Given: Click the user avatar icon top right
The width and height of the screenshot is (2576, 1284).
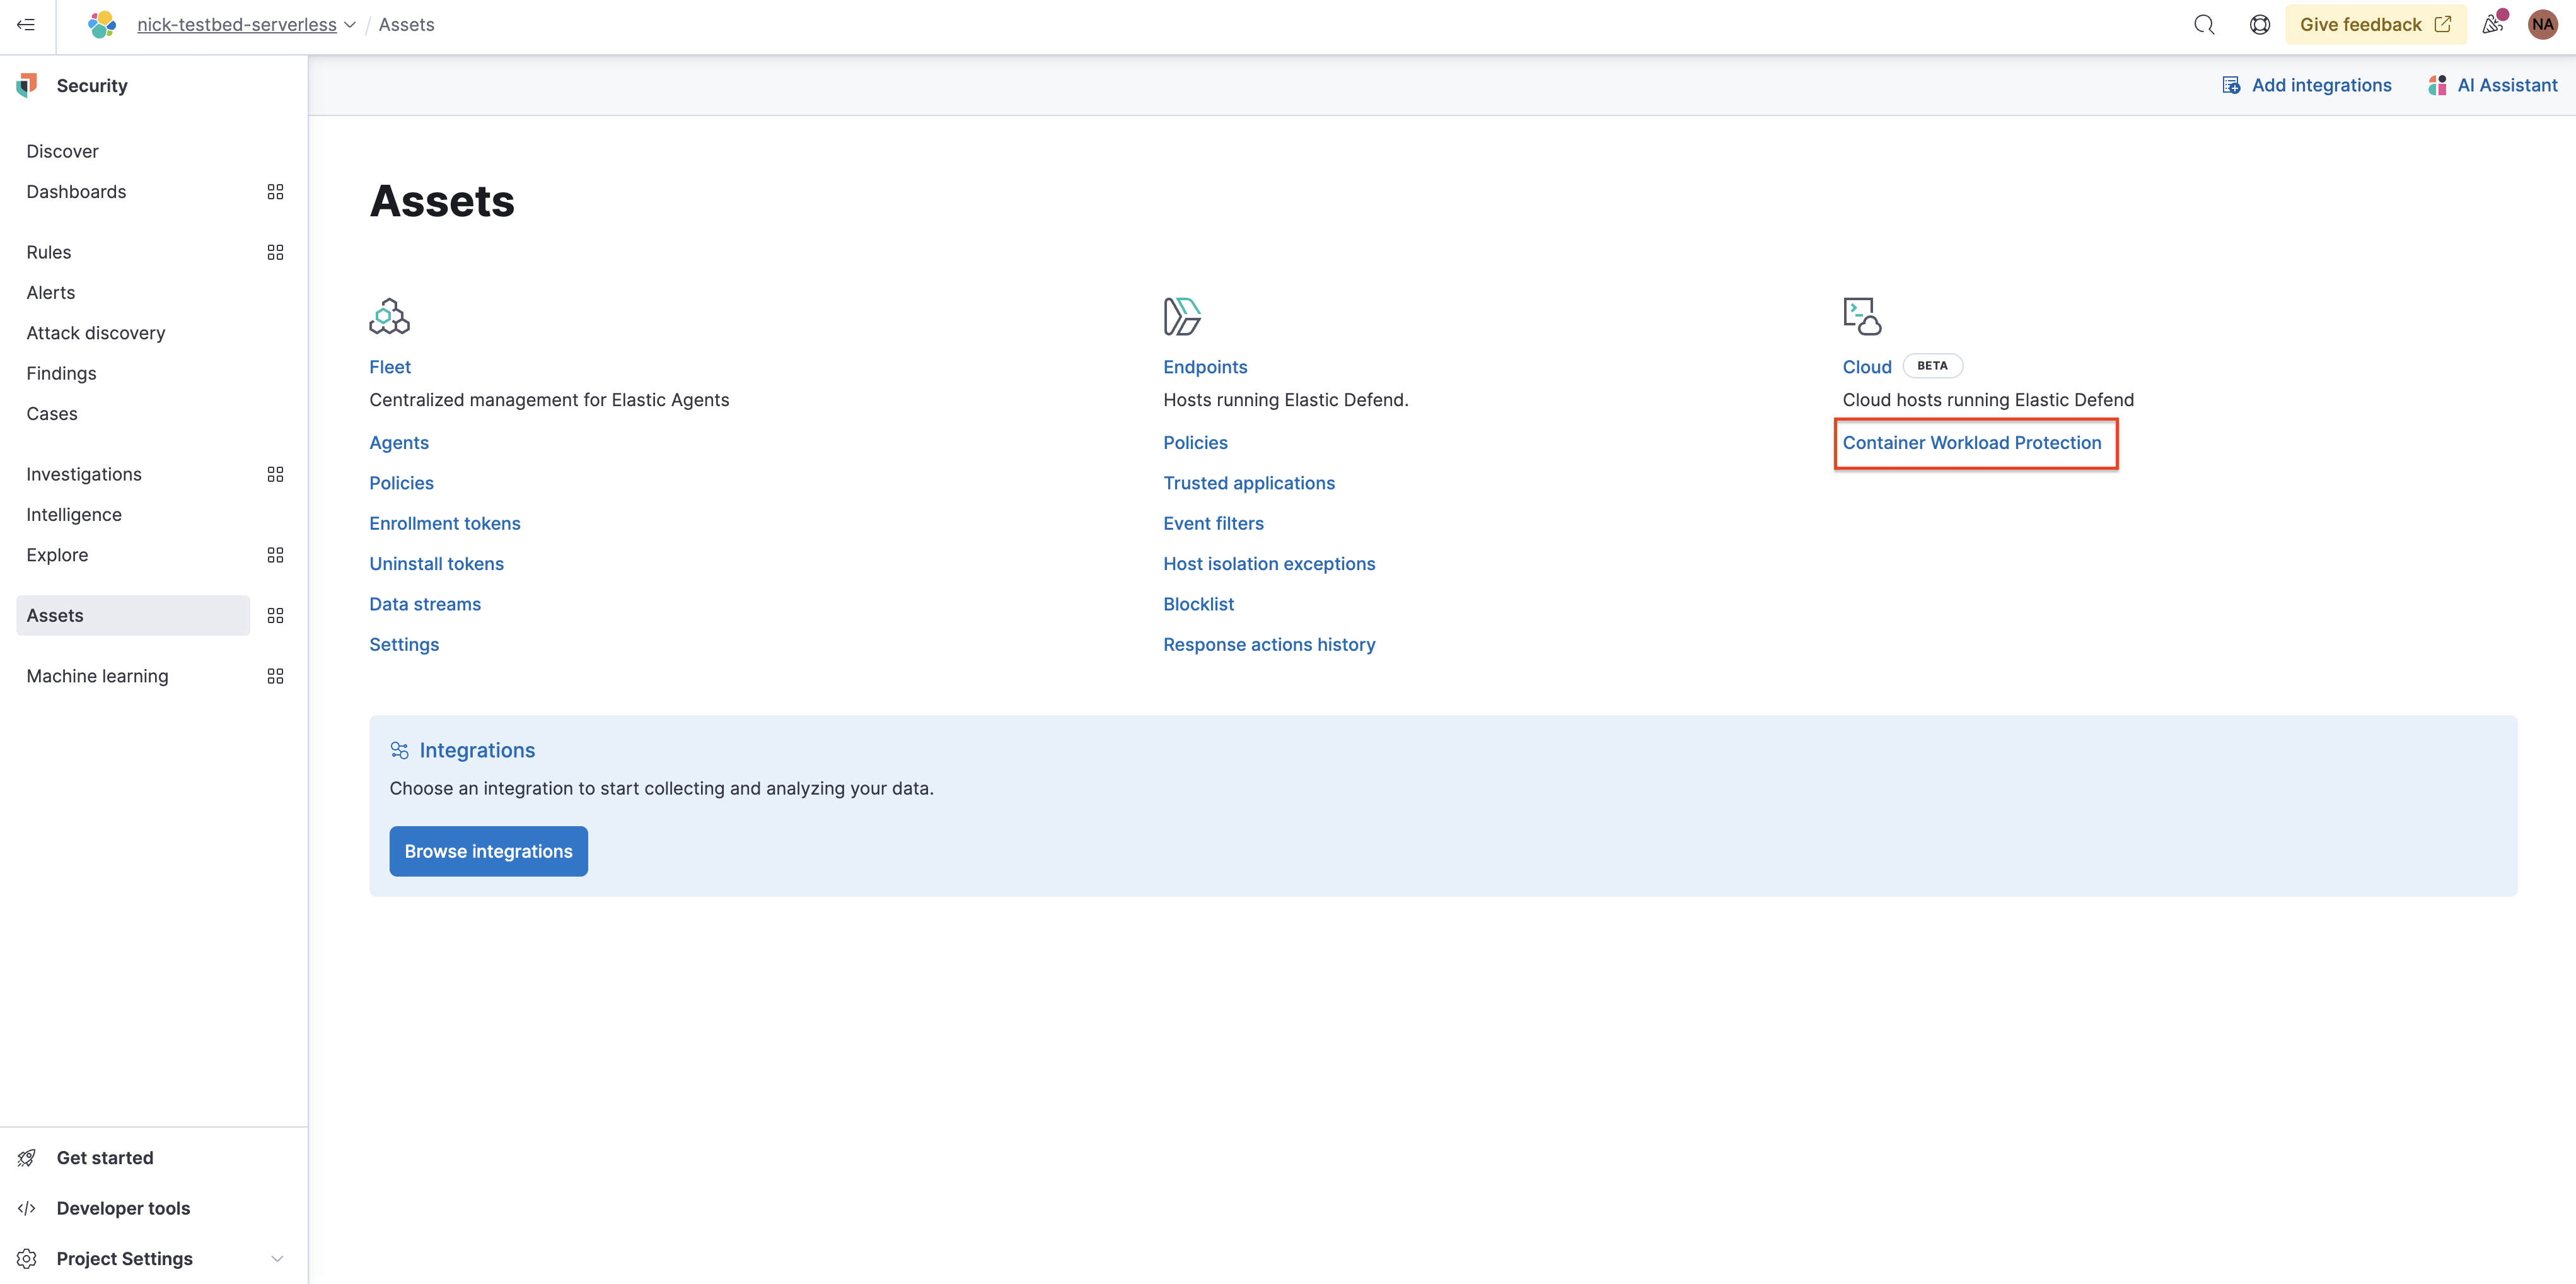Looking at the screenshot, I should click(x=2544, y=25).
